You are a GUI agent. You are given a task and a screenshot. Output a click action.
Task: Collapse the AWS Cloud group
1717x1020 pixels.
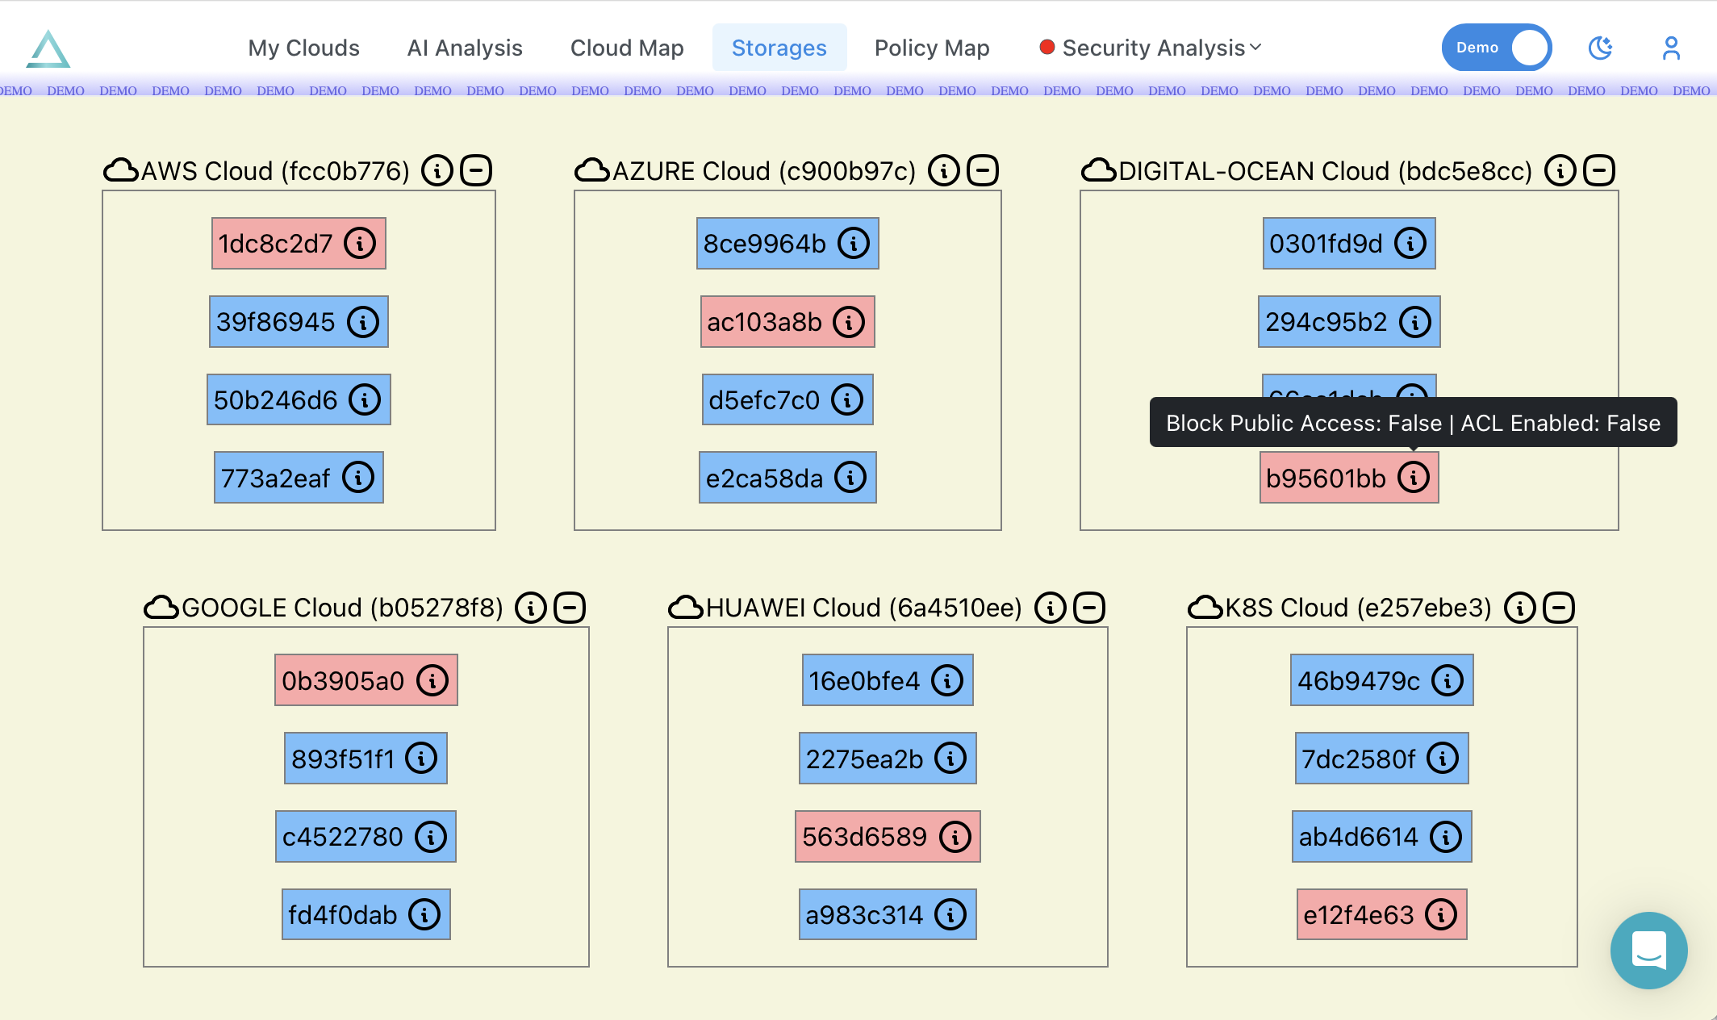click(476, 170)
